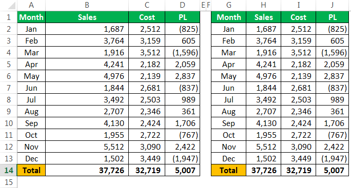Select cell D12 showing 2,422
Viewport: 351px width, 188px height.
click(183, 147)
